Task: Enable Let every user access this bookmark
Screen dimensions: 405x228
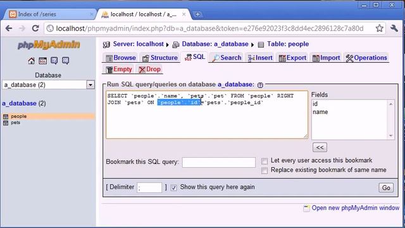Action: click(x=265, y=161)
